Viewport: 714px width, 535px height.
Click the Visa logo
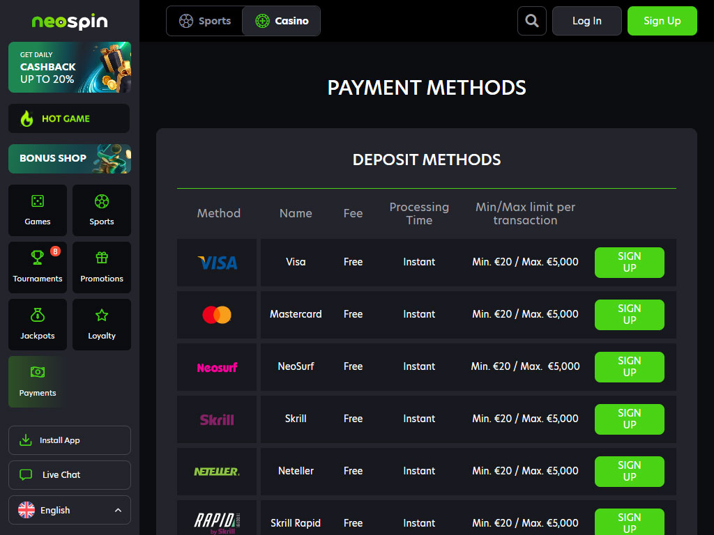218,263
